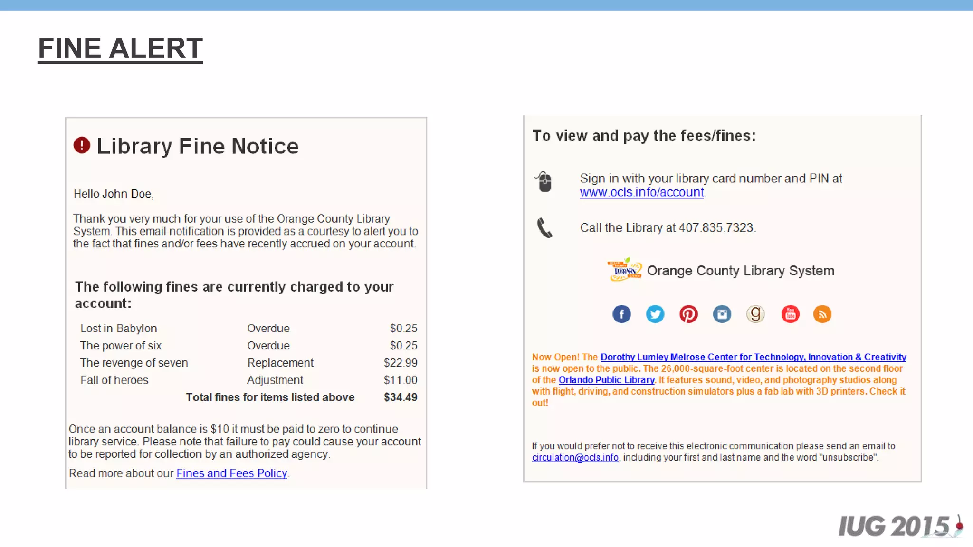Click the Orange County Library logo
Image resolution: width=973 pixels, height=547 pixels.
tap(625, 270)
